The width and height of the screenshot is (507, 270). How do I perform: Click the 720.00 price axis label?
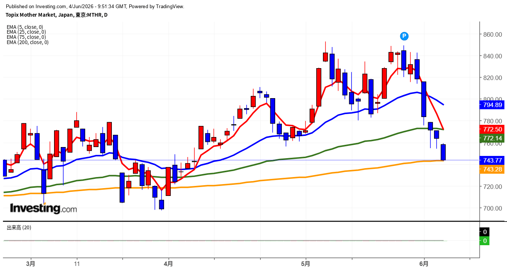click(492, 186)
